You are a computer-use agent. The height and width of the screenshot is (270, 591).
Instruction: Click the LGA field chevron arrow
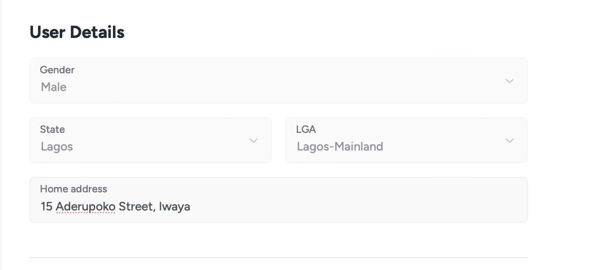coord(510,141)
